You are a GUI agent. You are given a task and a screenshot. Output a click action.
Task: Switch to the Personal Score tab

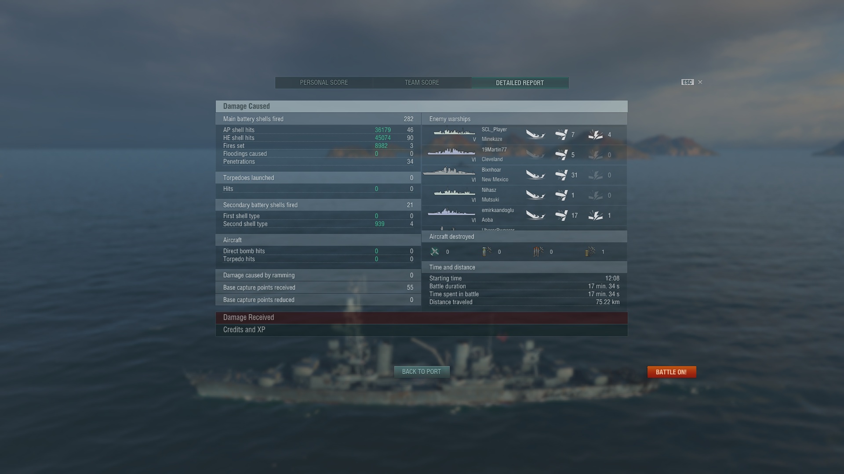pos(324,83)
